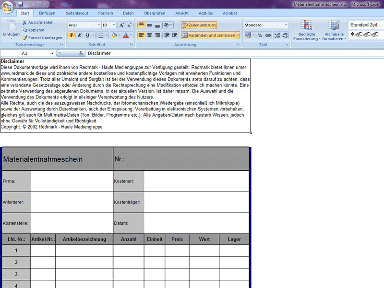Expand border options dropdown arrow
The height and width of the screenshot is (288, 384).
click(x=107, y=35)
